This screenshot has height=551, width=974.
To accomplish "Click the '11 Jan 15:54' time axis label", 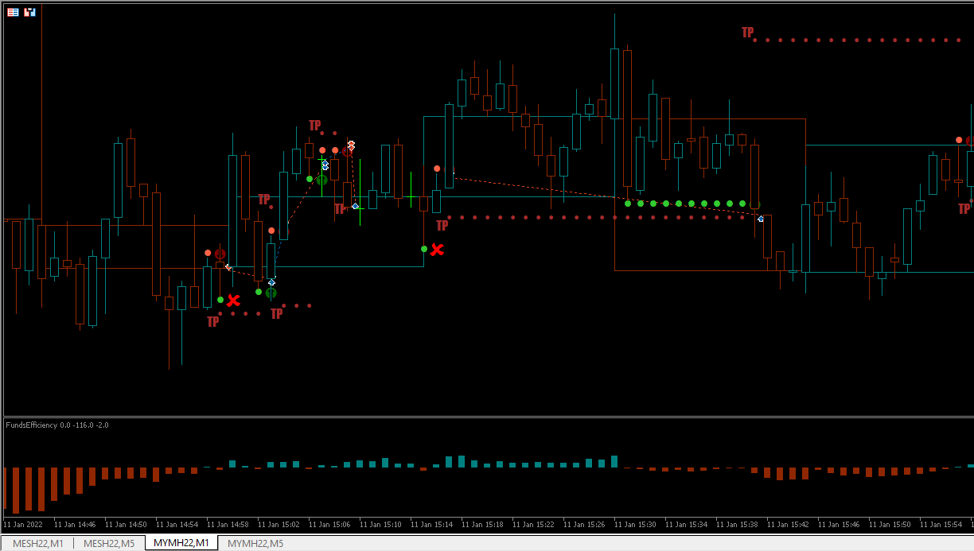I will 941,525.
